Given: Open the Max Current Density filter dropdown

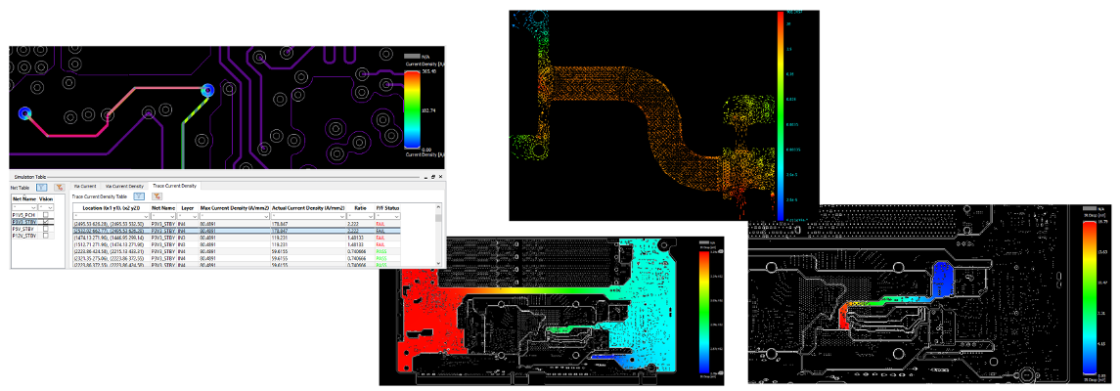Looking at the screenshot, I should coord(266,216).
